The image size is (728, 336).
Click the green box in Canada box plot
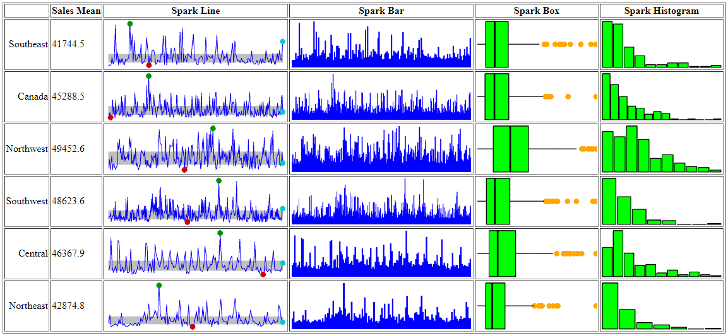pyautogui.click(x=497, y=97)
